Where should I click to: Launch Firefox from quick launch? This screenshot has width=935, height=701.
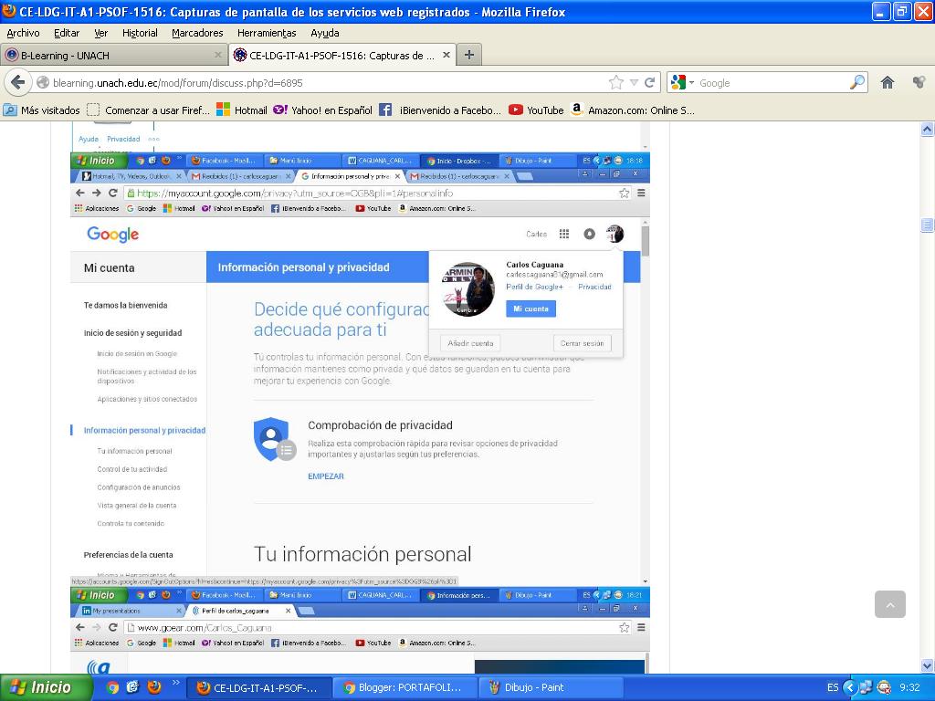[153, 687]
